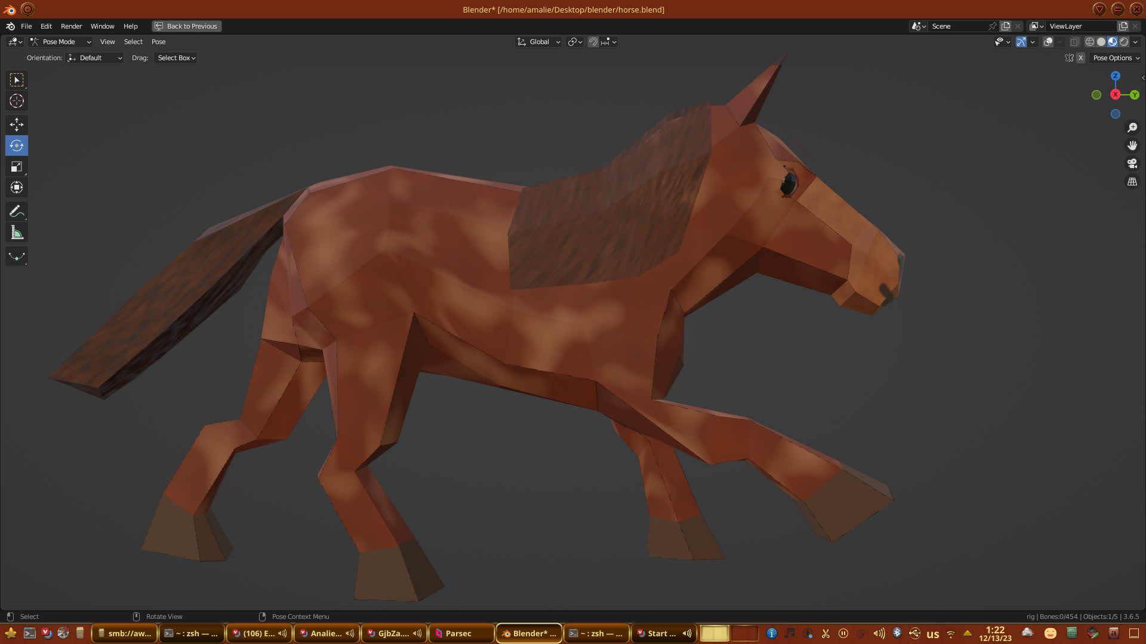
Task: Open Drag Select Box selector
Action: [176, 58]
